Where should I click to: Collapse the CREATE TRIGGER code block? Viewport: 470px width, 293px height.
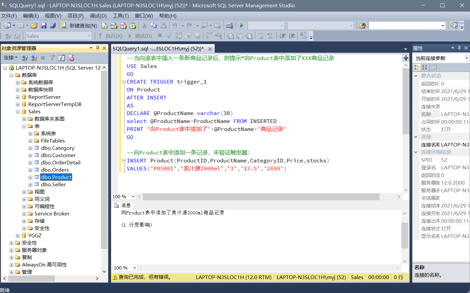[x=124, y=82]
